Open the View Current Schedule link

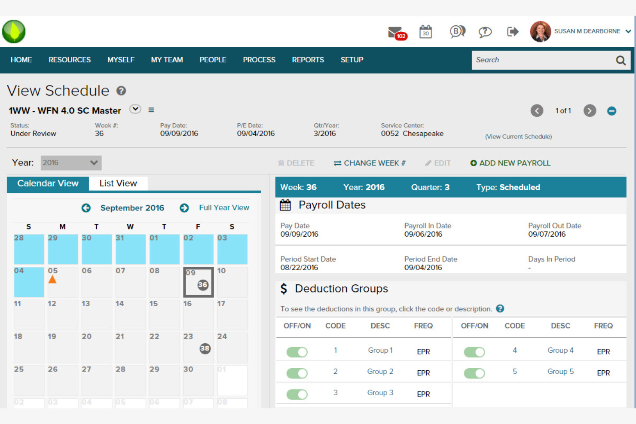(518, 136)
